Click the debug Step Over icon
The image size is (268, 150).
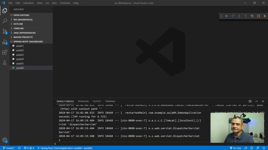(x=233, y=16)
